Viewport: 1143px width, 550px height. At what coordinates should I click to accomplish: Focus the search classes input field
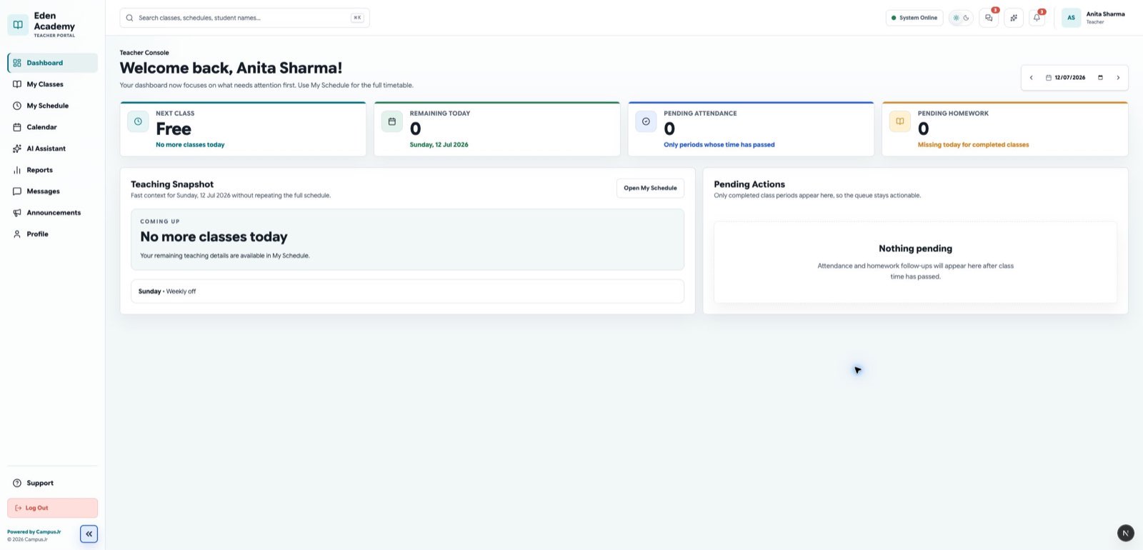(244, 18)
